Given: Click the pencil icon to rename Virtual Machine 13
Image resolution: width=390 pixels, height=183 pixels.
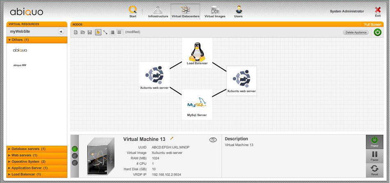Looking at the screenshot, I should (172, 139).
